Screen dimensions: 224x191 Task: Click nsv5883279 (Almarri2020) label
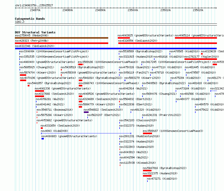tap(142, 78)
